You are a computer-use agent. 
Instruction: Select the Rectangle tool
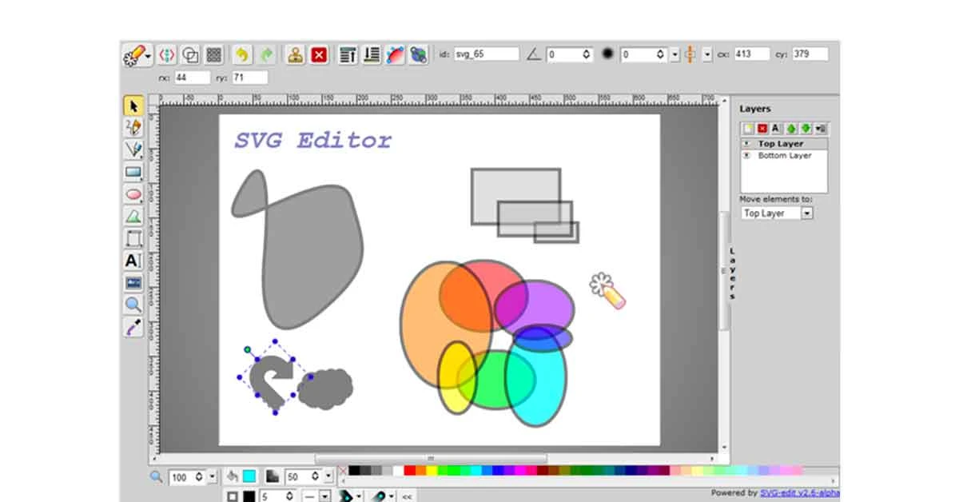pos(134,172)
